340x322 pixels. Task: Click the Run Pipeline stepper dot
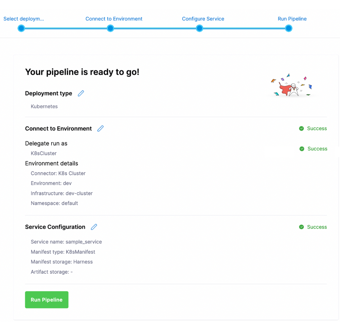(288, 28)
